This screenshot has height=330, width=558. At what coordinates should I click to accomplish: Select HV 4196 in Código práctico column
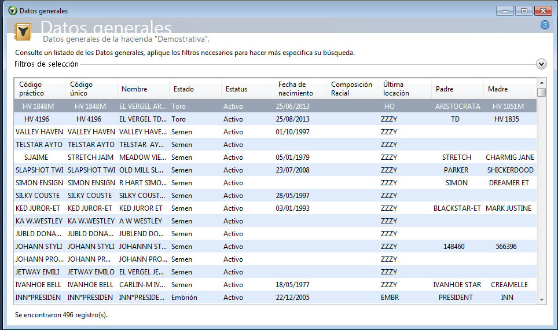tap(36, 119)
